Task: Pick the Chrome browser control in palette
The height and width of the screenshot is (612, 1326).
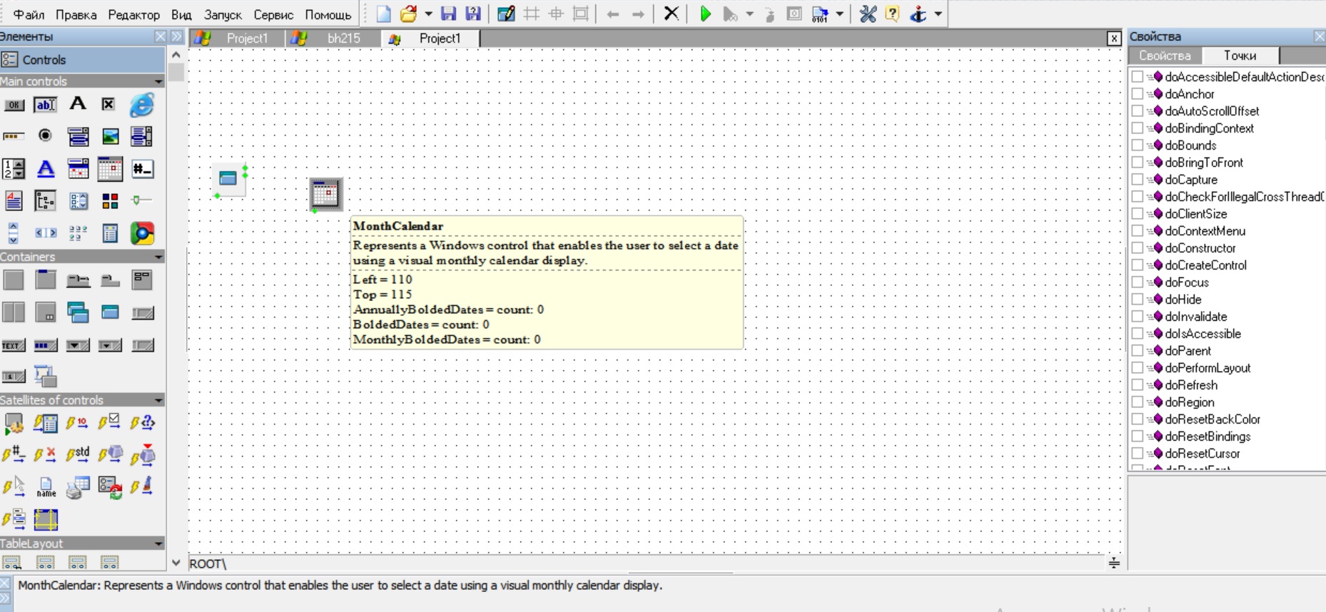Action: (142, 233)
